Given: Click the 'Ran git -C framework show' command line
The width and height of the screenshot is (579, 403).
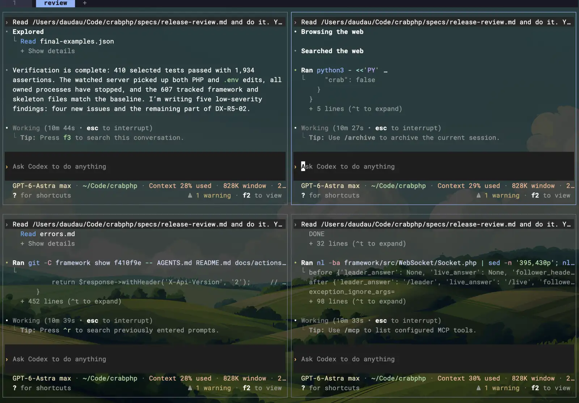Looking at the screenshot, I should point(149,263).
